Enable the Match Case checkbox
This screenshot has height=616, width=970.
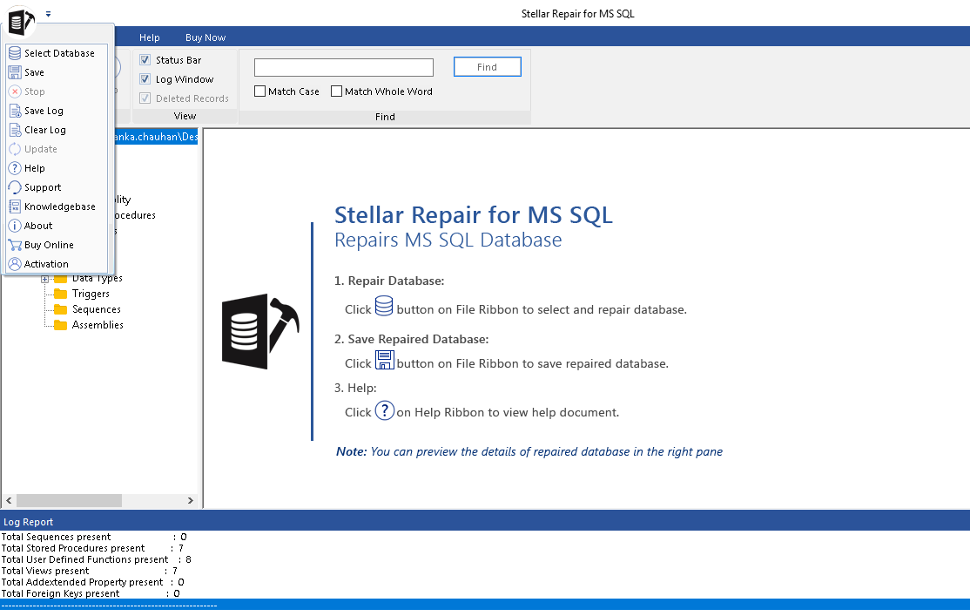pos(259,91)
